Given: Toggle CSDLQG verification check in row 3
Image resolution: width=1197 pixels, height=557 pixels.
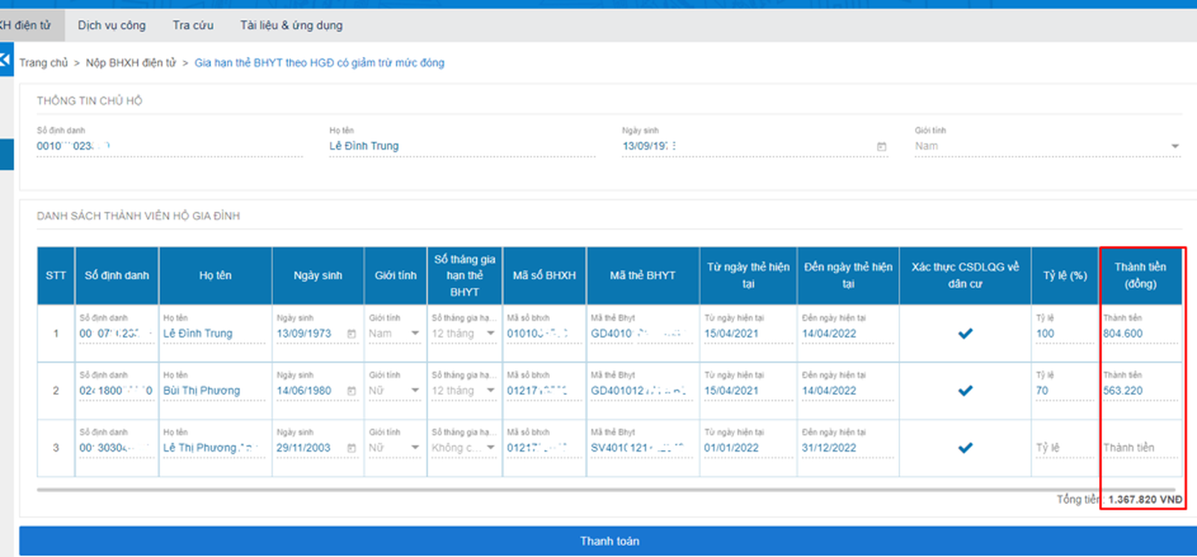Looking at the screenshot, I should click(965, 448).
